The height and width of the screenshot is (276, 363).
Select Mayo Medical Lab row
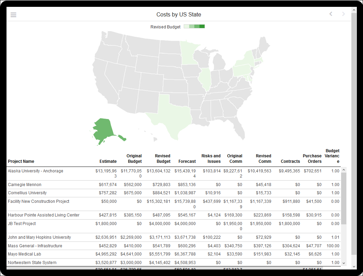(173, 254)
